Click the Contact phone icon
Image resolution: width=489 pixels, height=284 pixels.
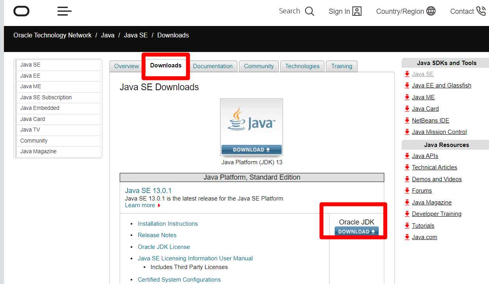pos(481,11)
